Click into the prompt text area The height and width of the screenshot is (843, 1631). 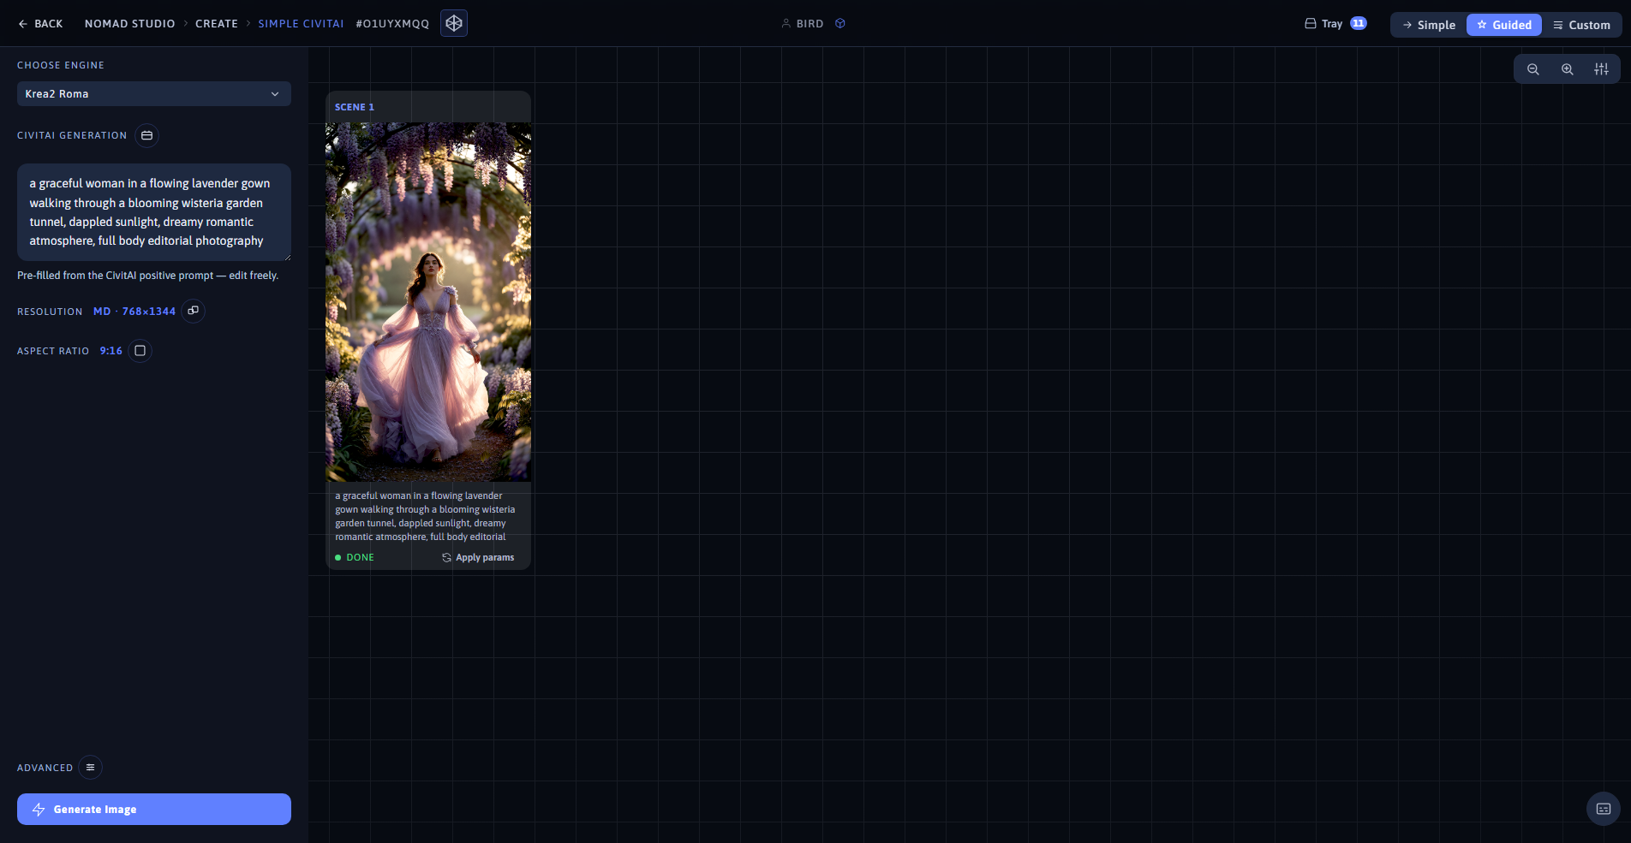pyautogui.click(x=154, y=212)
